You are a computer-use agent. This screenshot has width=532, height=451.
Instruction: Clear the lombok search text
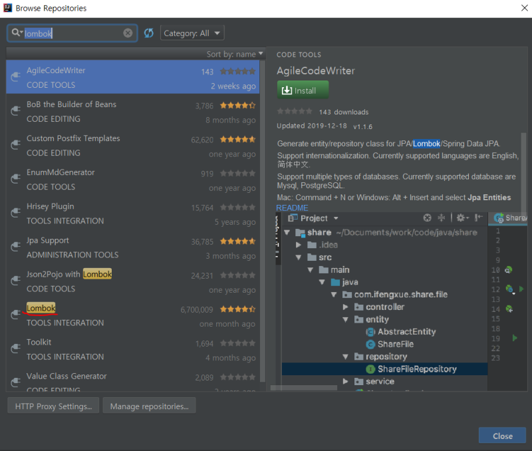[x=128, y=33]
